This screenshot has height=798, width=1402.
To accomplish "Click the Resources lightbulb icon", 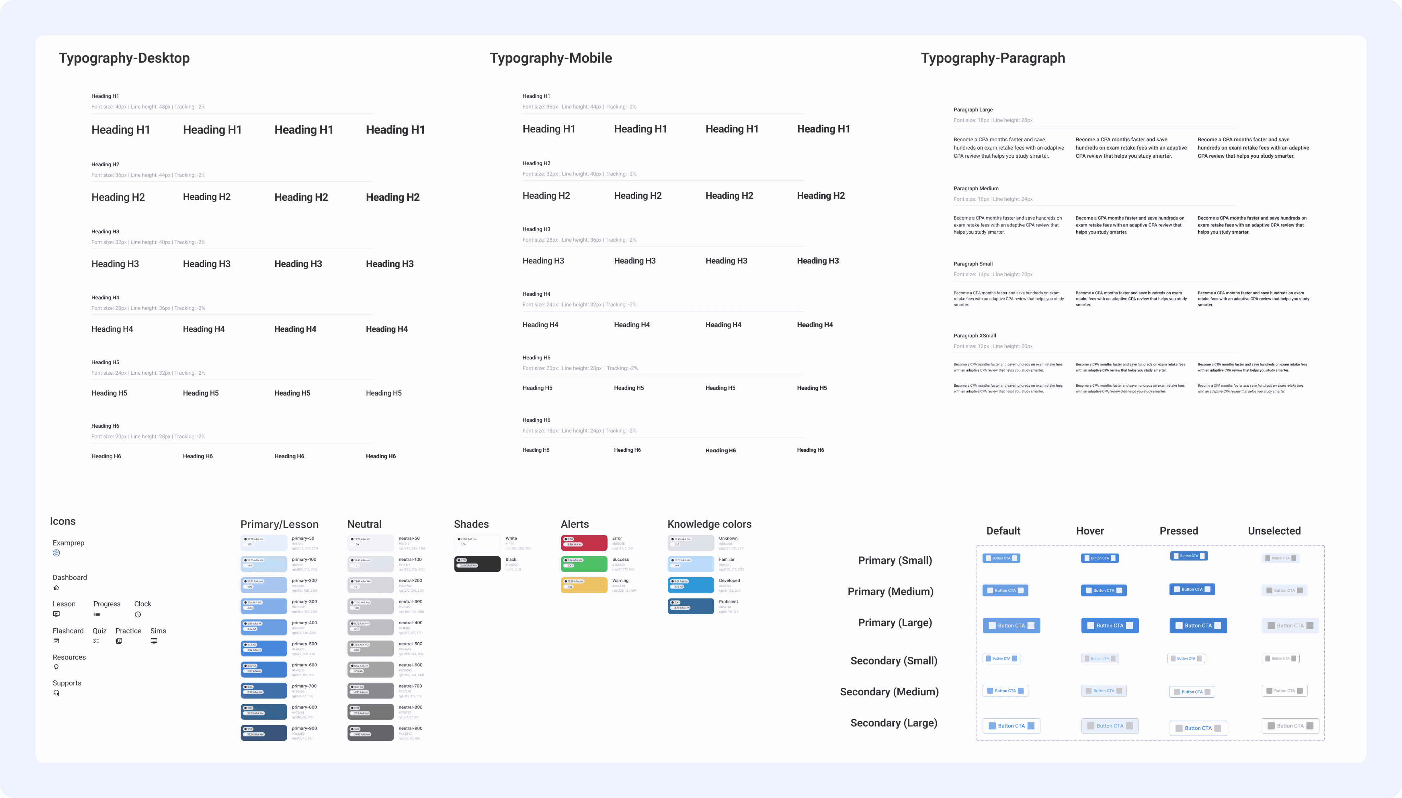I will (56, 667).
